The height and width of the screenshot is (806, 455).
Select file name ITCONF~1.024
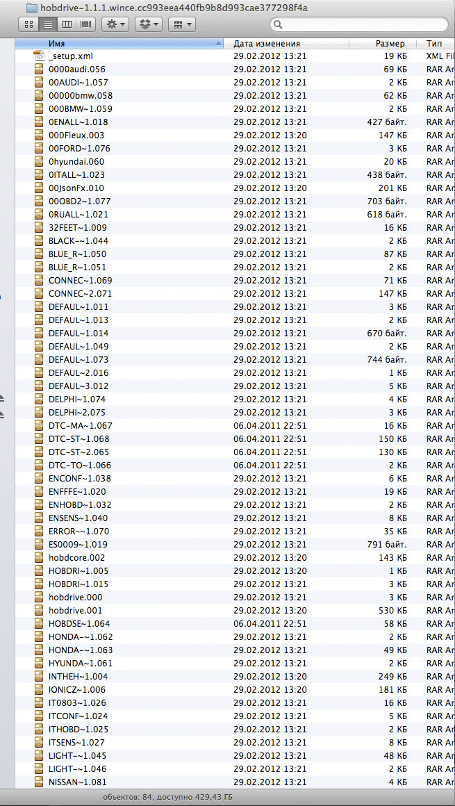coord(78,716)
